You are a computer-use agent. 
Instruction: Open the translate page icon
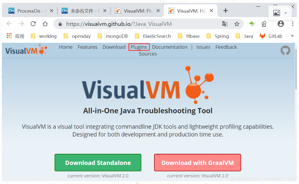point(225,24)
